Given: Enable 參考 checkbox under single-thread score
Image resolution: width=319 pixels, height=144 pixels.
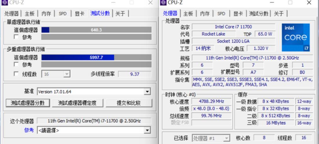Looking at the screenshot, I should pos(16,37).
